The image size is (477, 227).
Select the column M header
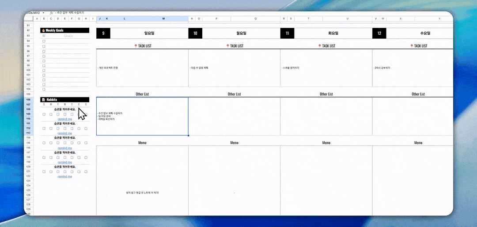click(163, 19)
